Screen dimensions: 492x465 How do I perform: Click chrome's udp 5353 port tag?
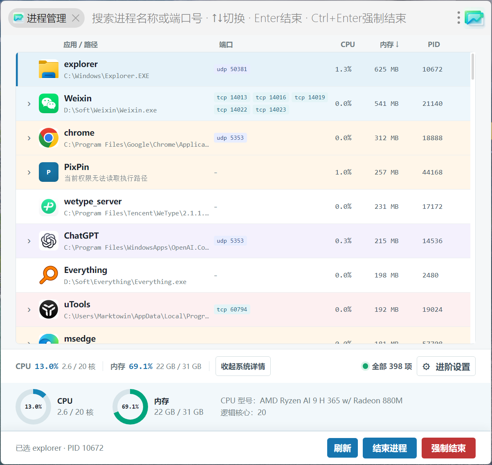pos(230,138)
